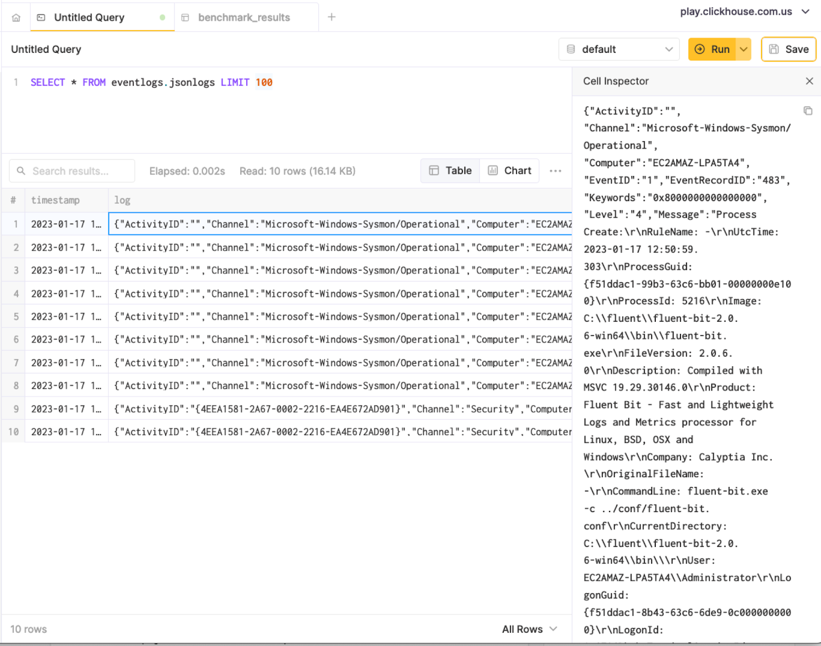
Task: Run the current query
Action: click(712, 49)
